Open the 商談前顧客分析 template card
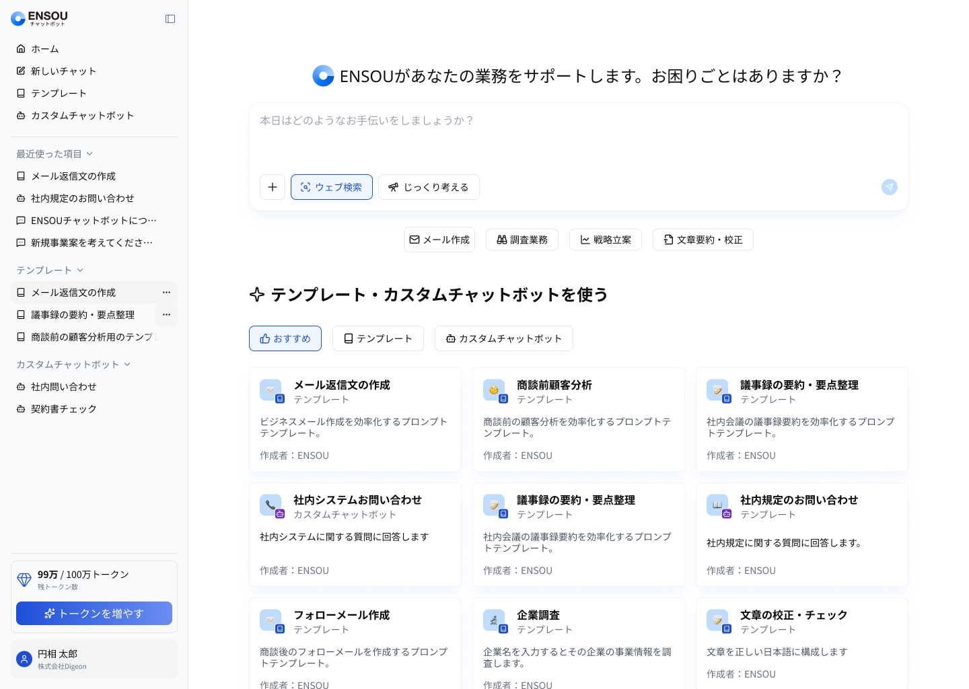Image resolution: width=969 pixels, height=689 pixels. pos(578,419)
